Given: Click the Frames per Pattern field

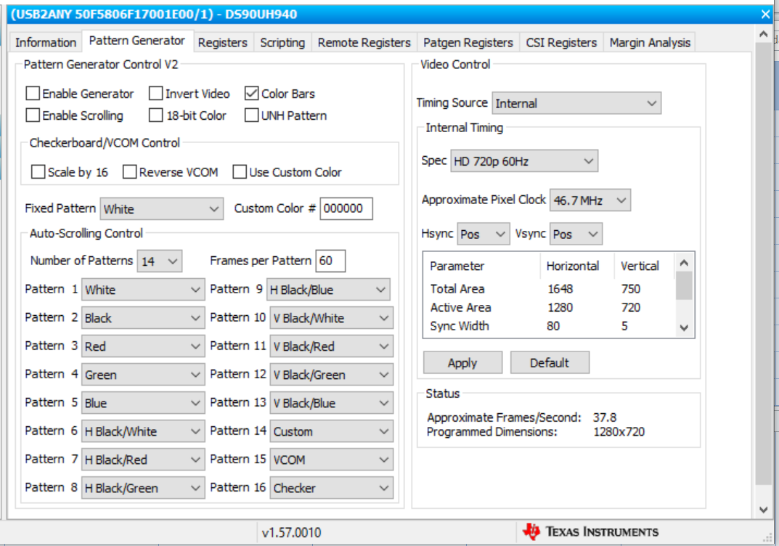Looking at the screenshot, I should click(x=330, y=261).
